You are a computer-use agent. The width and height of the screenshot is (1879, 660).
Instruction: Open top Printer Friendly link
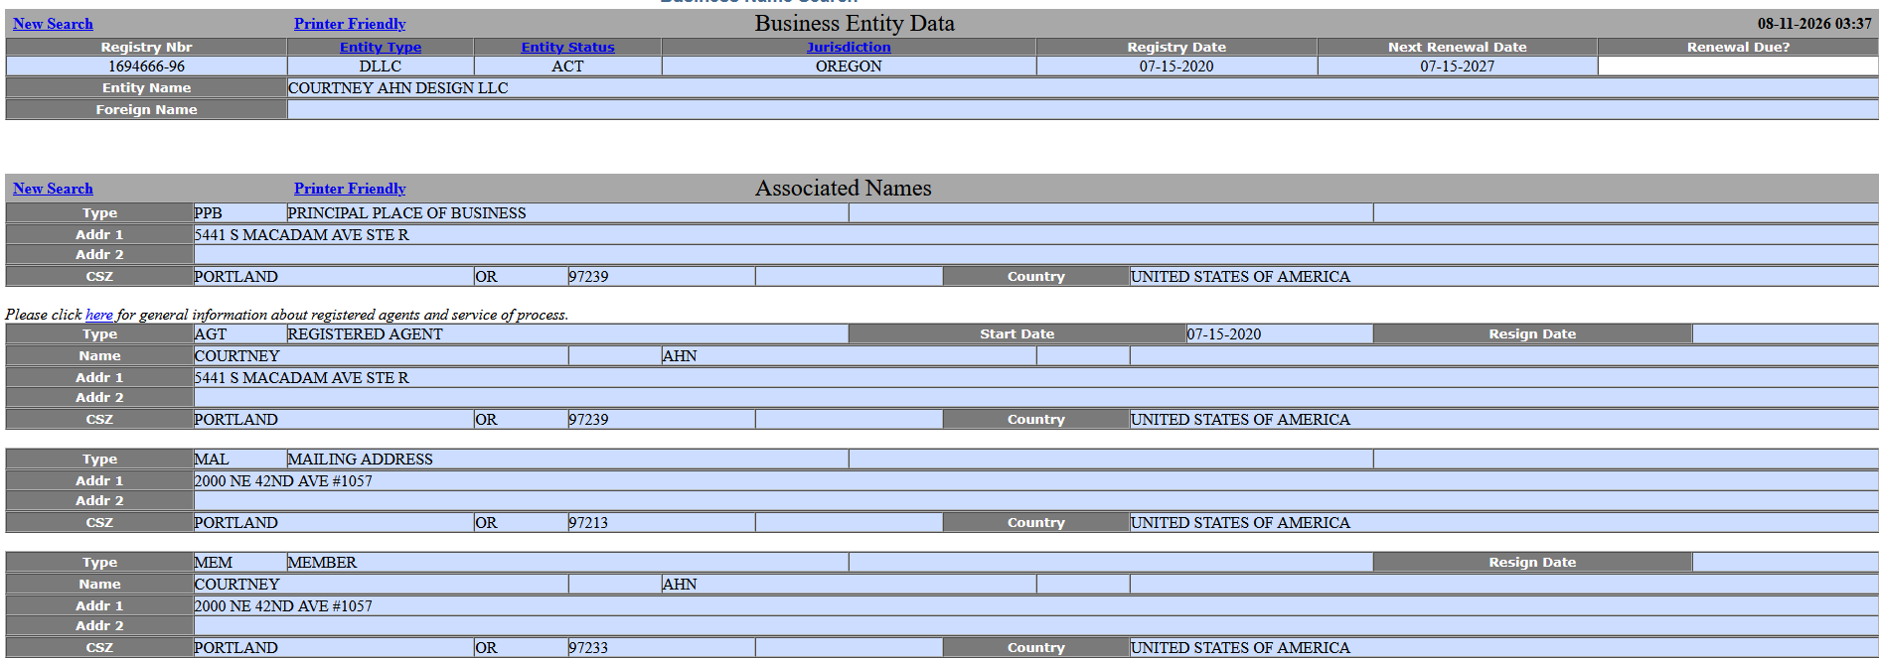[350, 24]
